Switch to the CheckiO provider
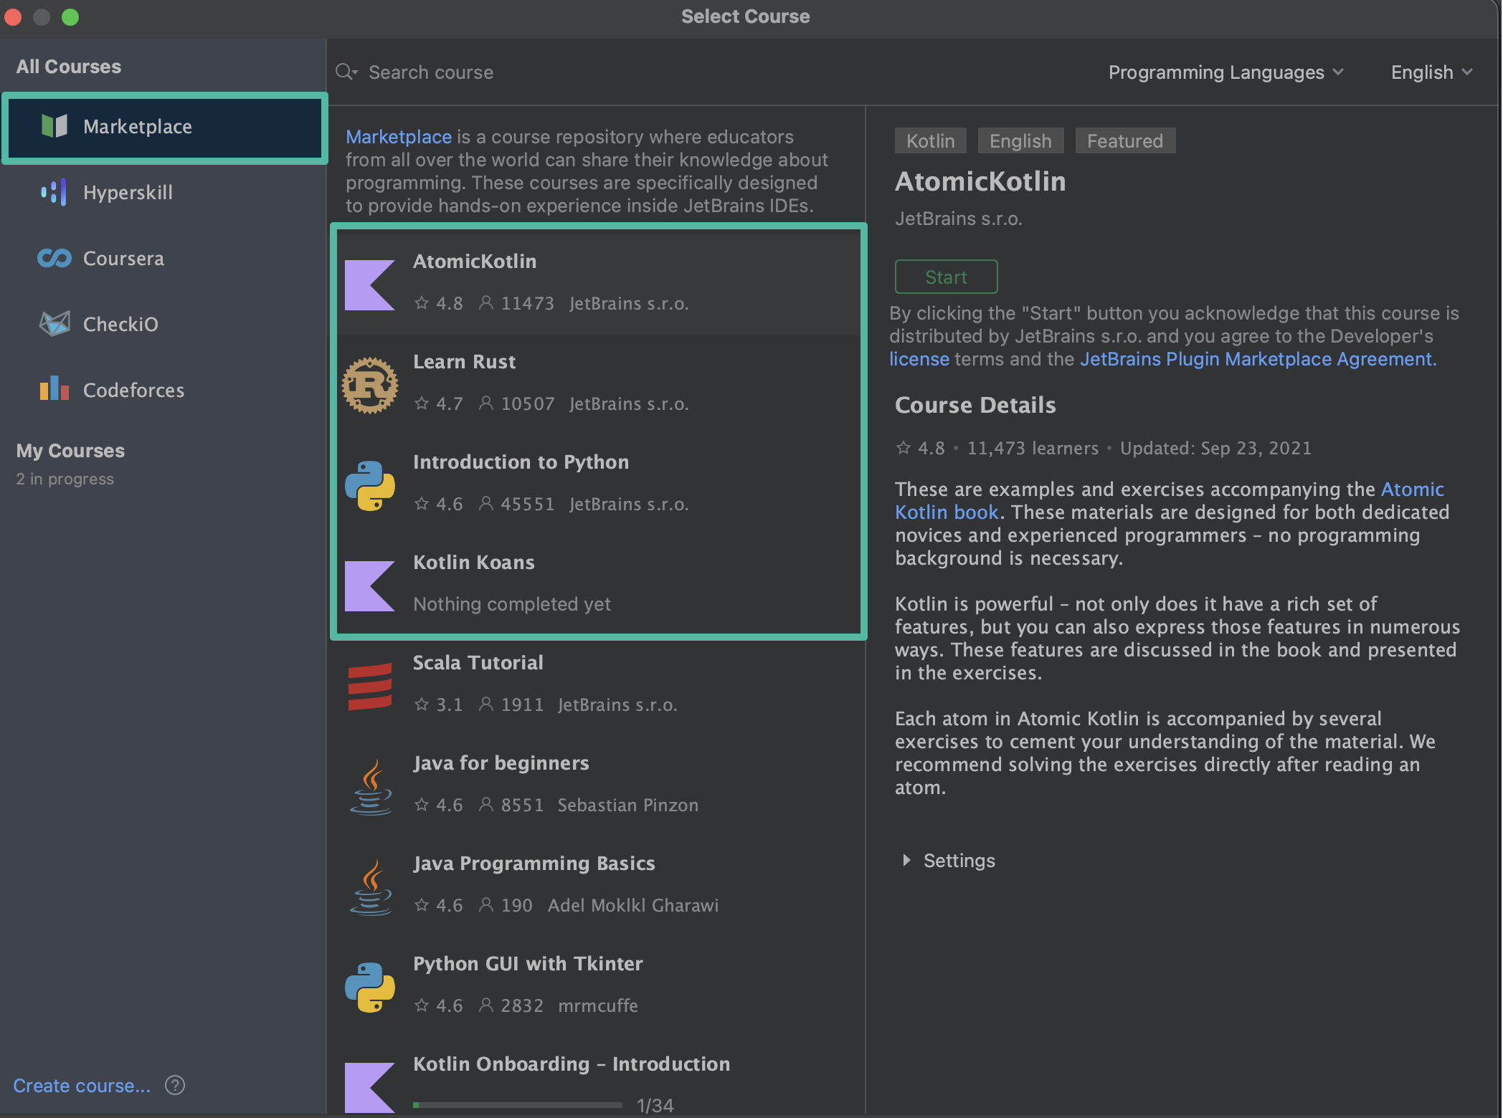This screenshot has height=1118, width=1503. [165, 324]
